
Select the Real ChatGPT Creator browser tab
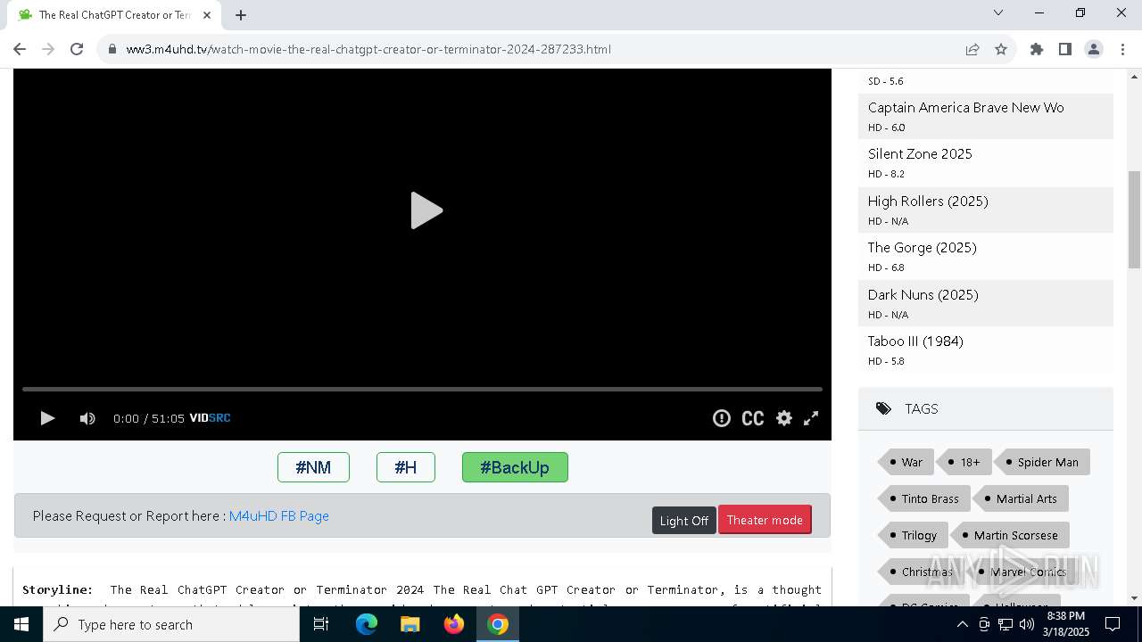tap(114, 15)
